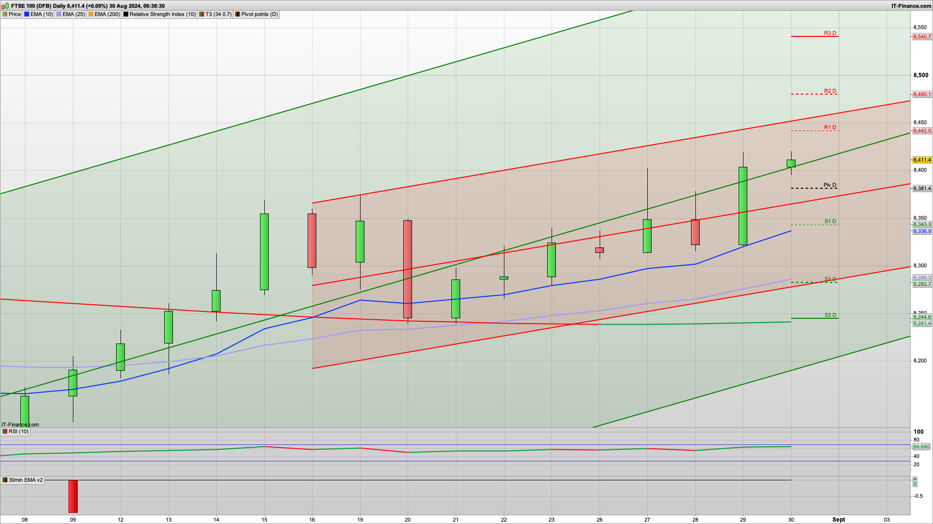Click the blue EMA (10) color swatch
933x524 pixels.
pos(27,15)
